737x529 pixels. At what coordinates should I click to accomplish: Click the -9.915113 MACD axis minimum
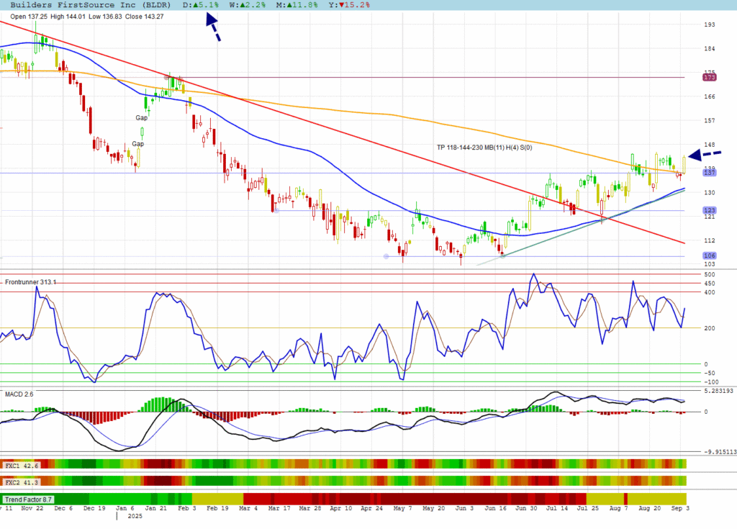(720, 452)
